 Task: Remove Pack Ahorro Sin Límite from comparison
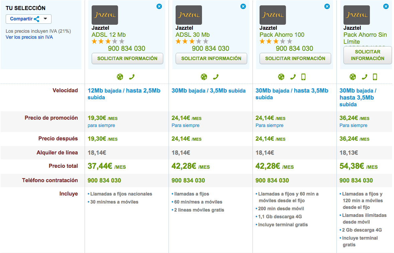[x=386, y=7]
